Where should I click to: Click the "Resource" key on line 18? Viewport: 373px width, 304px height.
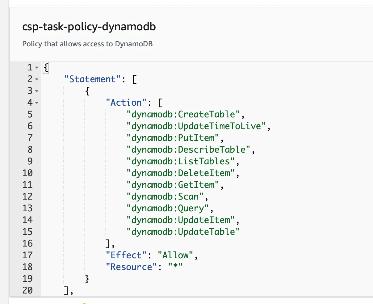(131, 267)
